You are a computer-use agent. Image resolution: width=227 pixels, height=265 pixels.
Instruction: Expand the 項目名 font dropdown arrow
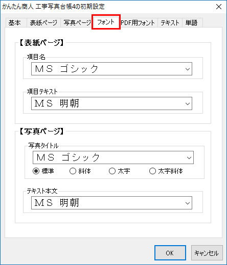[x=188, y=69]
